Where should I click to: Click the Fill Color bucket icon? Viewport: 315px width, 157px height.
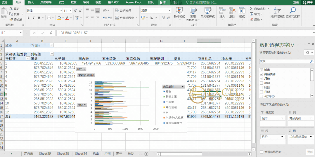[59, 18]
